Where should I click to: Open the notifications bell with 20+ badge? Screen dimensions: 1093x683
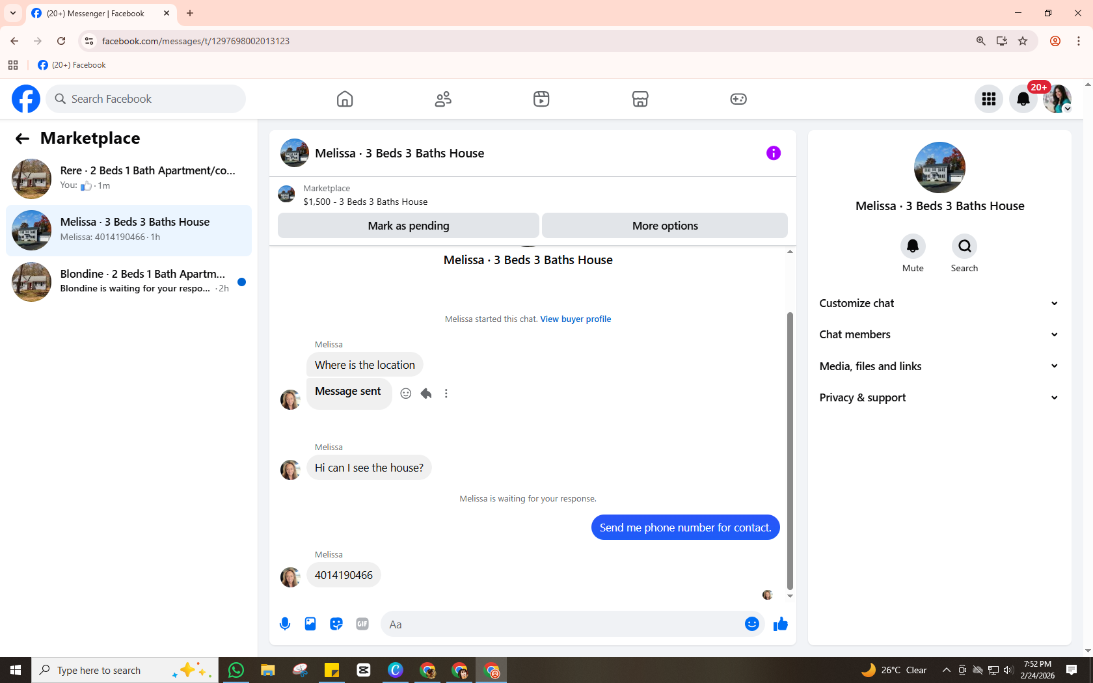point(1023,99)
